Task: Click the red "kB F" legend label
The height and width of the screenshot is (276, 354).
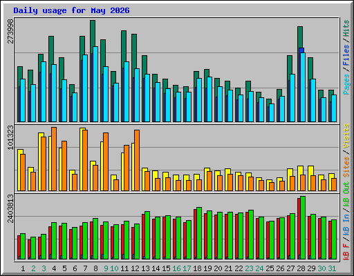Action: (x=346, y=252)
